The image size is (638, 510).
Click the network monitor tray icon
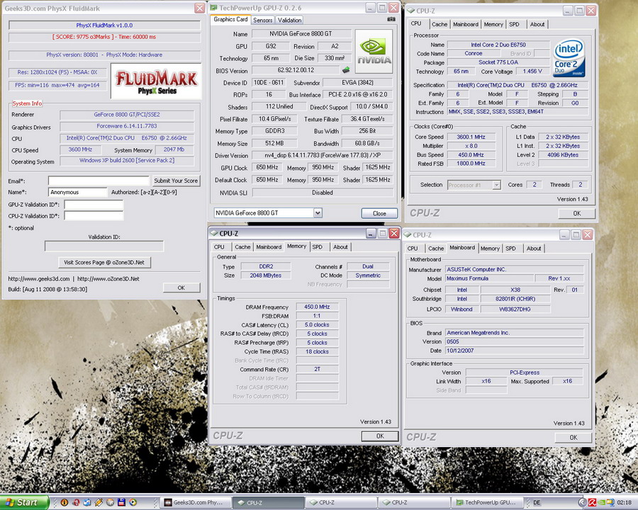pyautogui.click(x=610, y=503)
